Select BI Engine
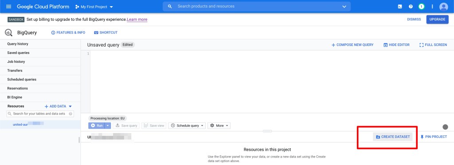 [40, 97]
